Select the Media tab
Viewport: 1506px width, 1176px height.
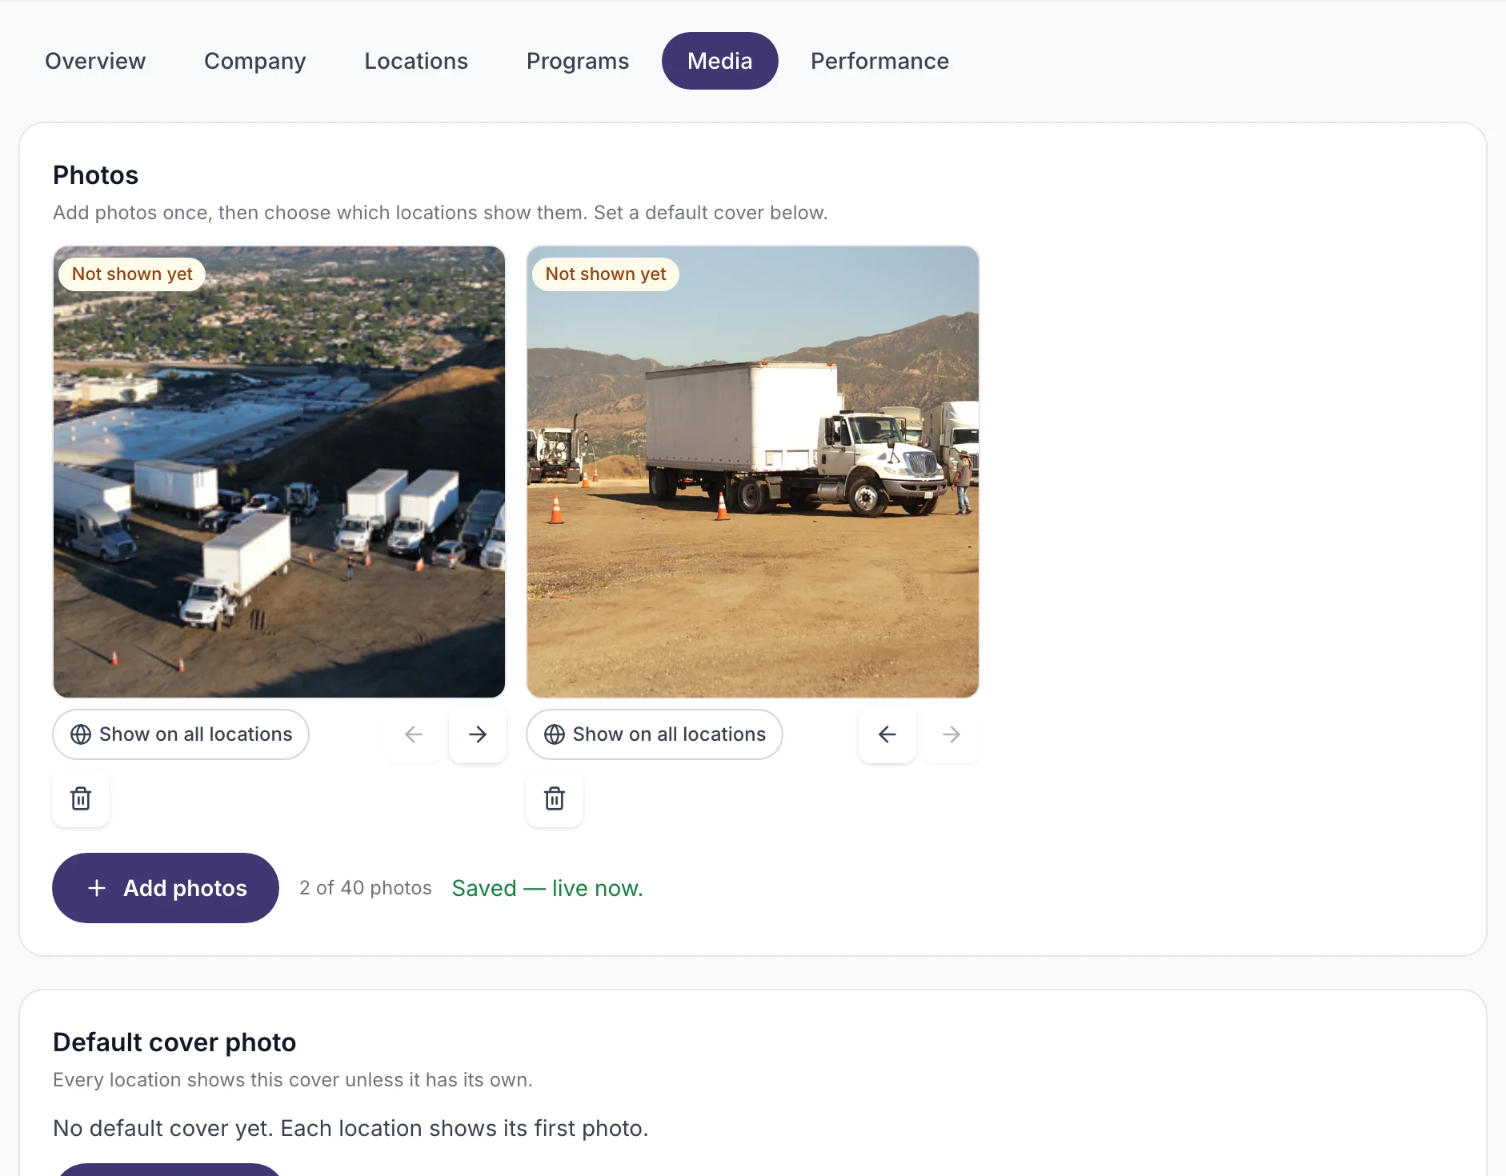click(x=719, y=61)
